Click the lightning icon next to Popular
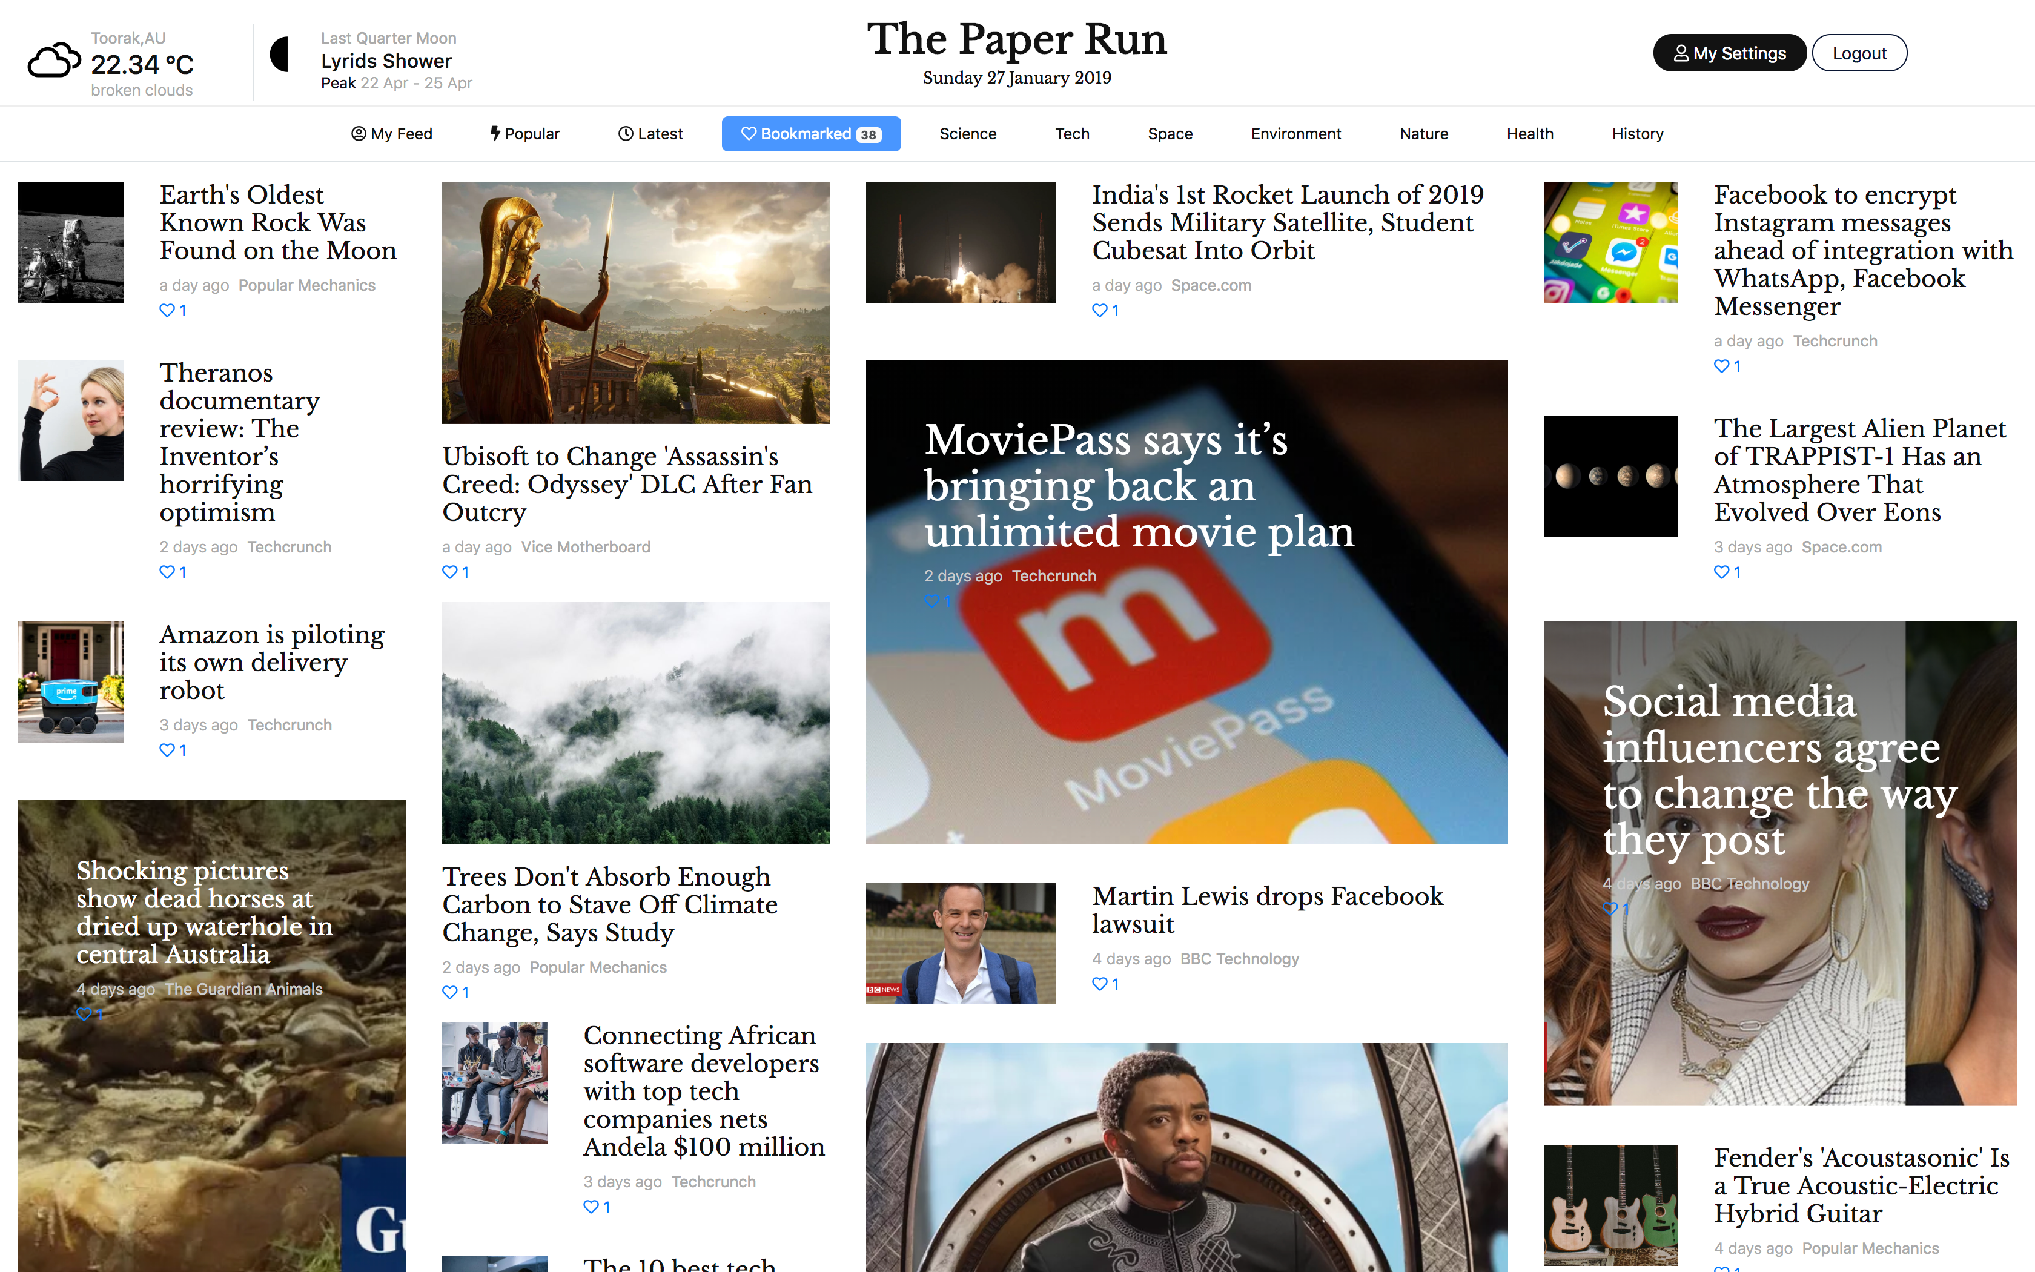The image size is (2035, 1272). (x=495, y=134)
